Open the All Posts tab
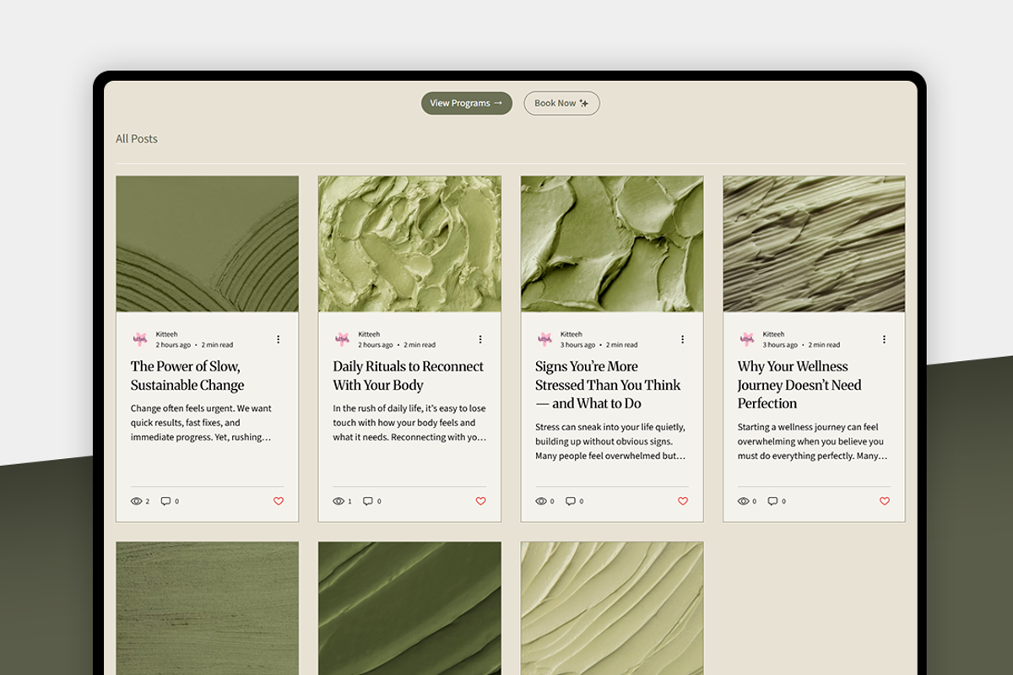Viewport: 1013px width, 675px height. [x=137, y=138]
